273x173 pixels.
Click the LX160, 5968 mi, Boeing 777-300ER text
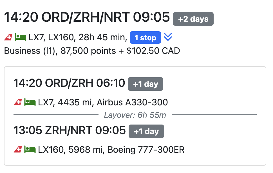[x=111, y=150]
